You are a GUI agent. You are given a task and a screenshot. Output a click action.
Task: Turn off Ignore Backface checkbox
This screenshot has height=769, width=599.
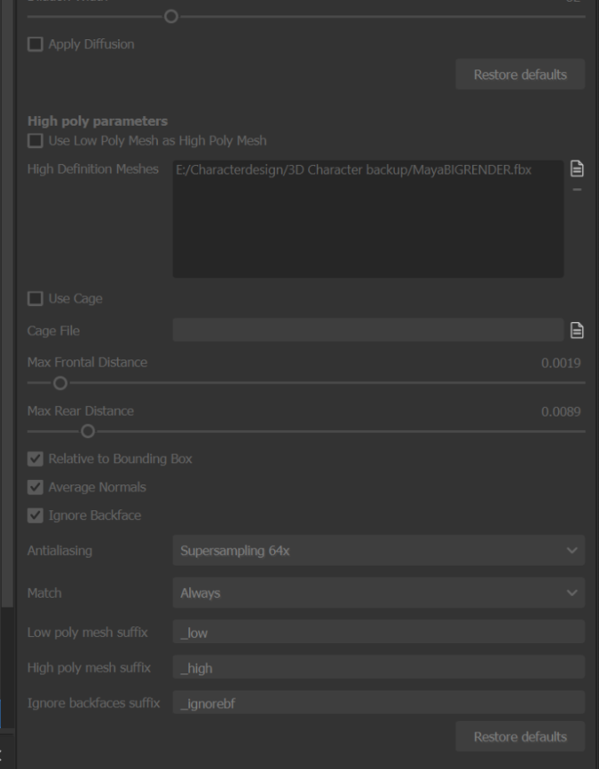point(36,516)
